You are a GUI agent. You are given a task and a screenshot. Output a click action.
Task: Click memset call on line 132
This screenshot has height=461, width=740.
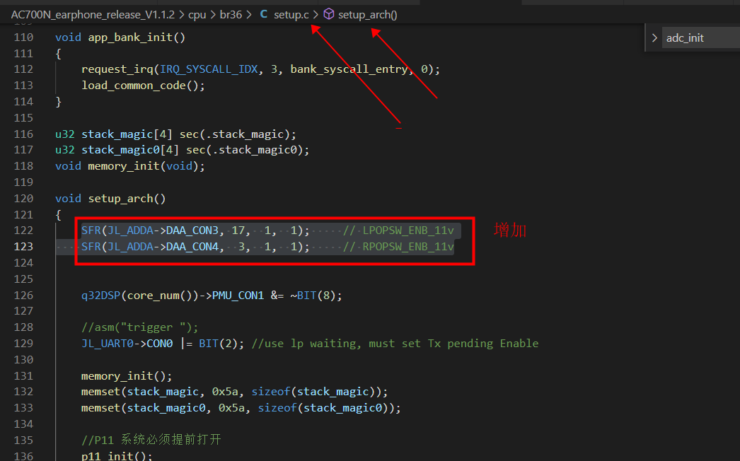point(100,392)
